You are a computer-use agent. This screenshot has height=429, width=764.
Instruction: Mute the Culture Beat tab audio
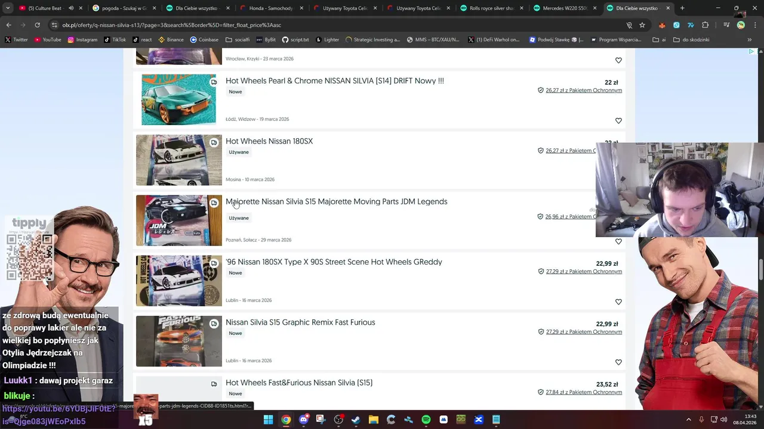click(71, 8)
